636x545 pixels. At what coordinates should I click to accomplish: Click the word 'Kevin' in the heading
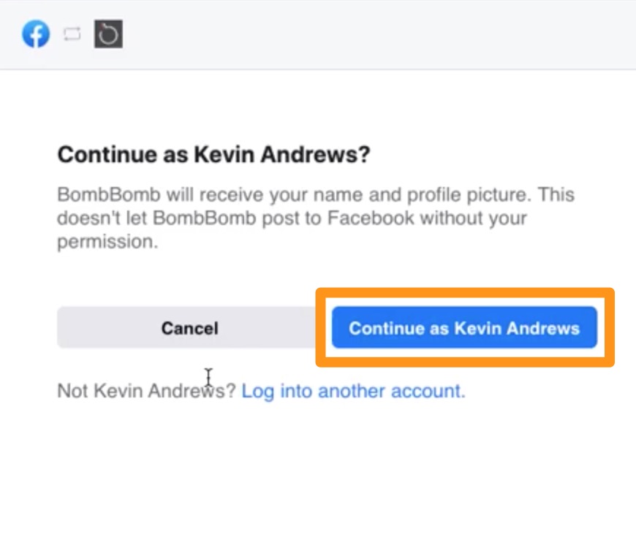pos(224,154)
